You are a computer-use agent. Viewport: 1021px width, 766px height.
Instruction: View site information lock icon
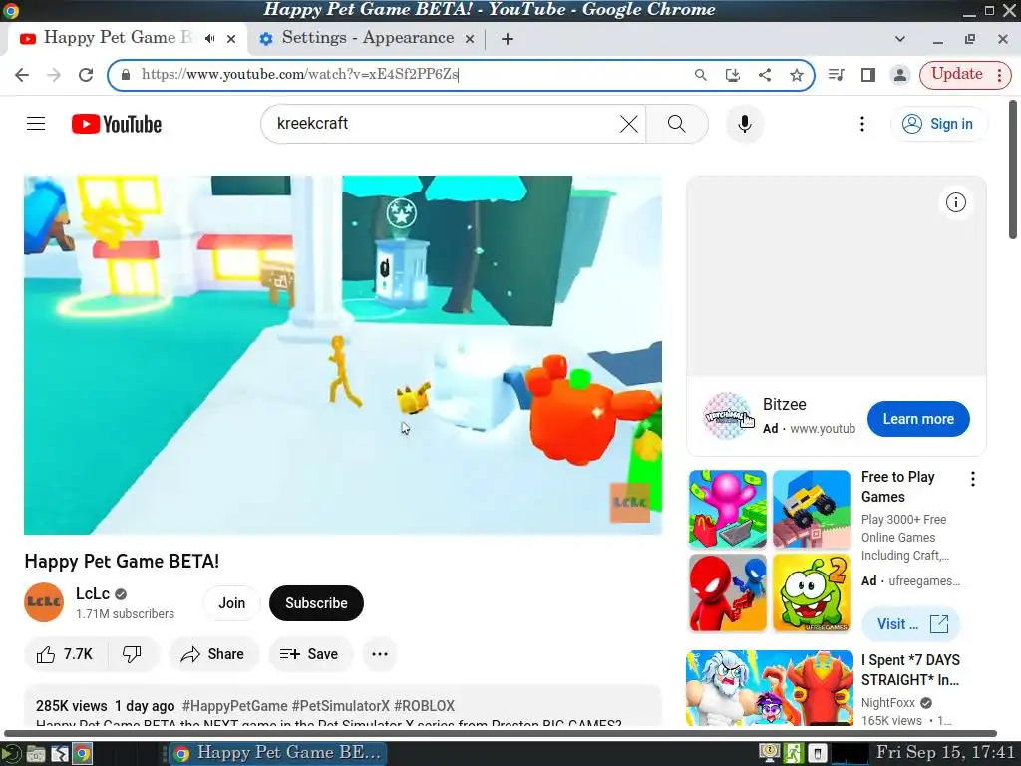tap(126, 74)
